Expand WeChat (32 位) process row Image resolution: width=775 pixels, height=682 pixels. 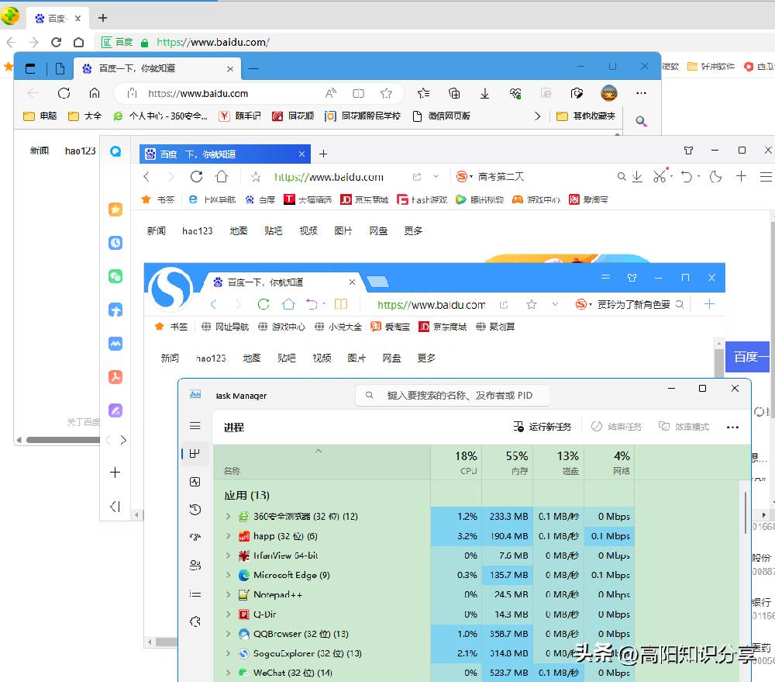[228, 673]
